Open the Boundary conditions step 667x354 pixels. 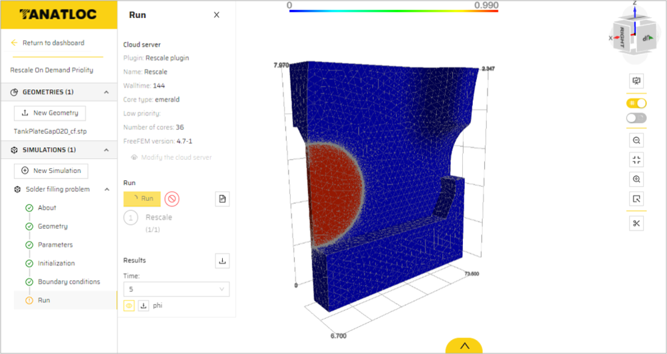(x=69, y=281)
